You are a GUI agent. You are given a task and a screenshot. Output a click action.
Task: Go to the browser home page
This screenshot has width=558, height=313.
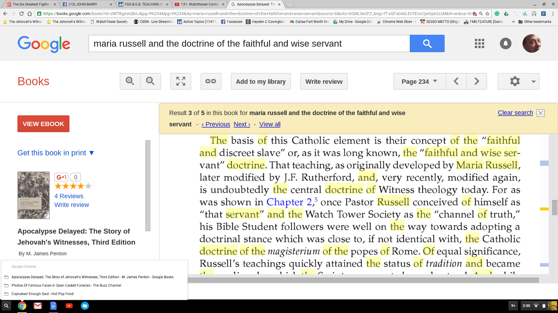[30, 14]
